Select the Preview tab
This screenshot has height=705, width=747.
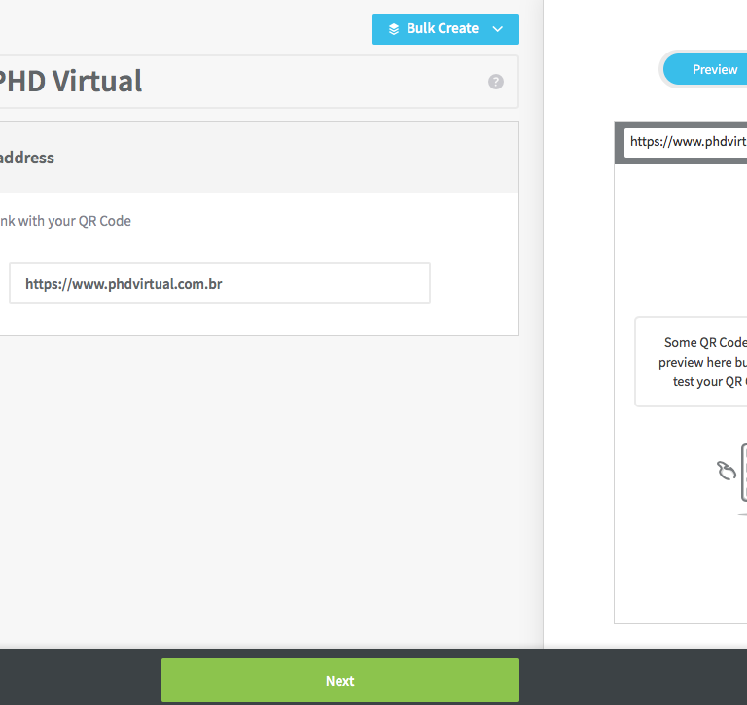pos(706,70)
